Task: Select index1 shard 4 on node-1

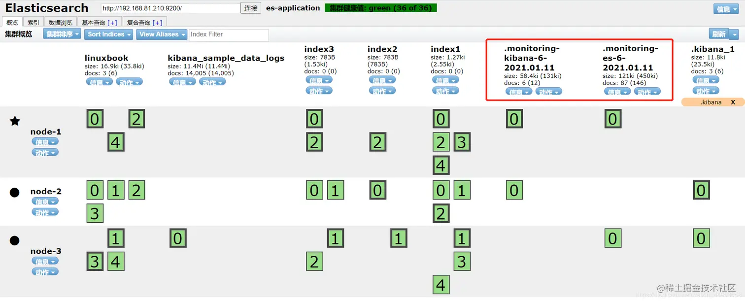Action: pos(441,166)
